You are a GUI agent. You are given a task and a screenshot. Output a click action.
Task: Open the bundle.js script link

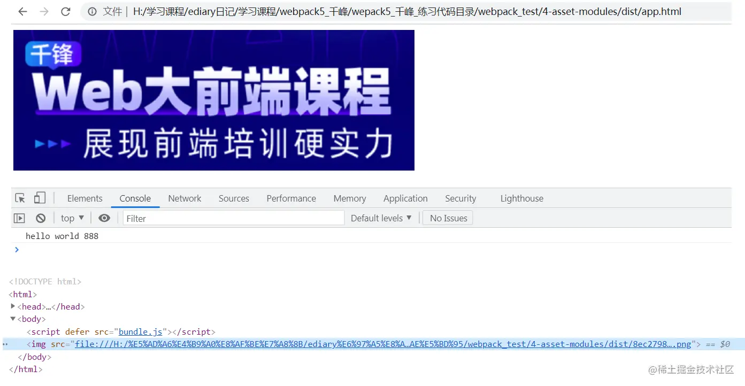pos(140,332)
